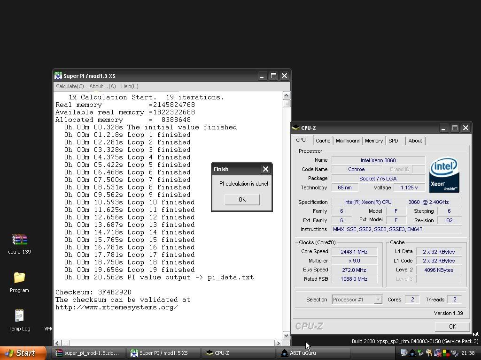Open the Temp Log text file icon
Viewport: 481px width, 360px height.
[x=19, y=315]
